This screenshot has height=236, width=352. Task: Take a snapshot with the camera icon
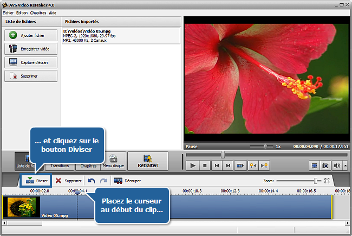tap(325, 165)
